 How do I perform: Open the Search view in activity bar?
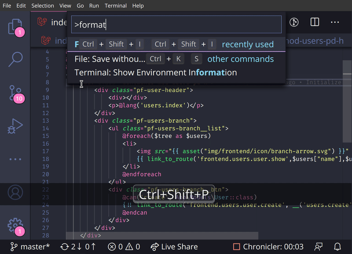[x=15, y=59]
